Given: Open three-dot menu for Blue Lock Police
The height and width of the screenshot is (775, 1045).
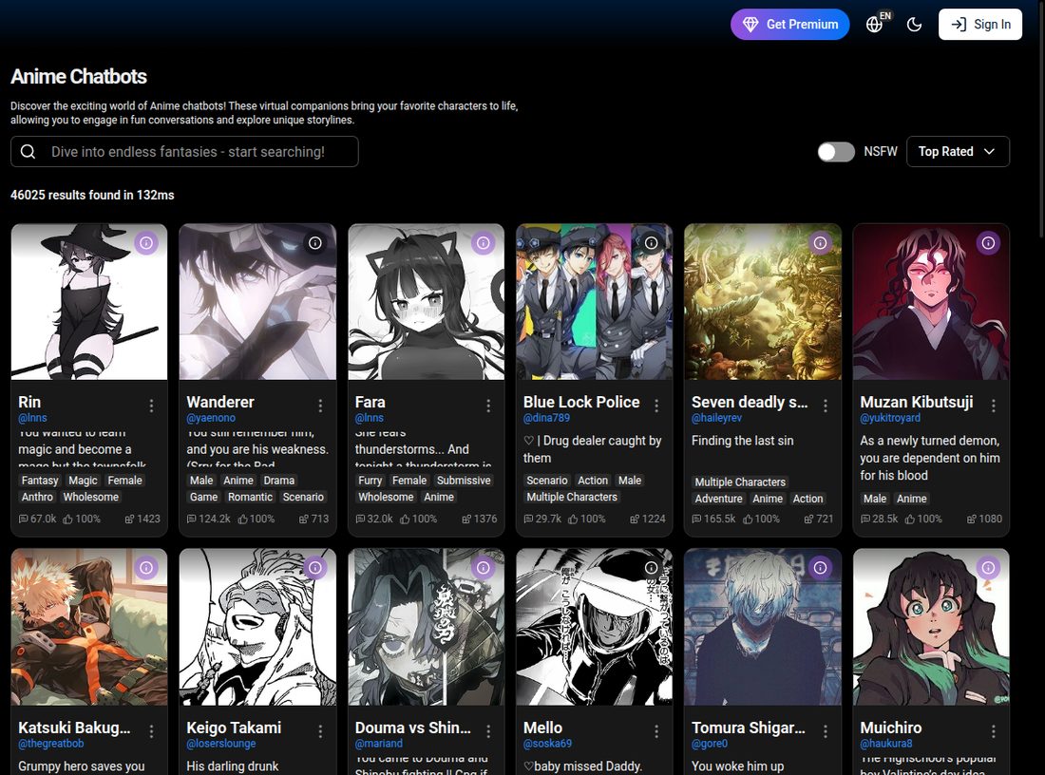Looking at the screenshot, I should pos(656,406).
